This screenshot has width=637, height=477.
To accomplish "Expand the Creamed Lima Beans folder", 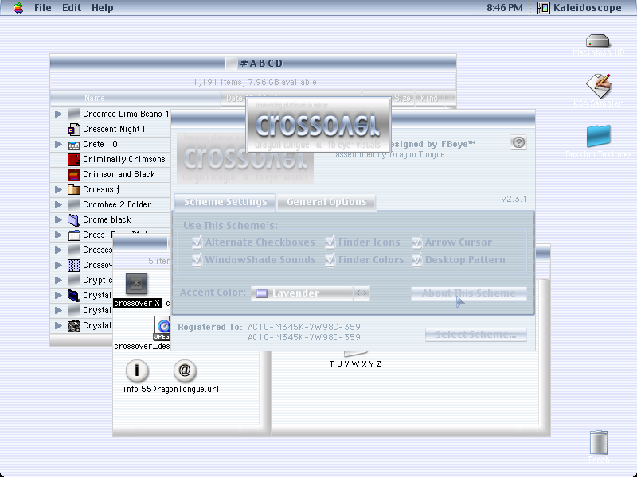I will click(58, 114).
